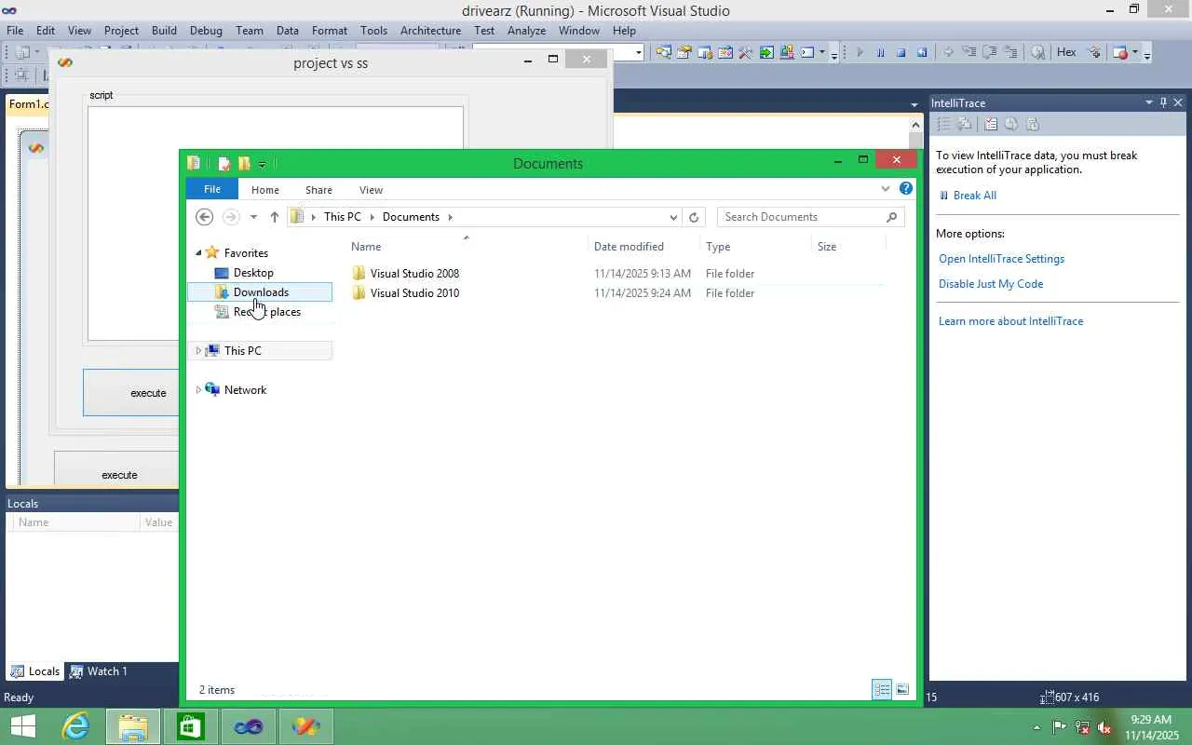Open the View ribbon tab in Explorer
Viewport: 1192px width, 745px height.
tap(371, 190)
